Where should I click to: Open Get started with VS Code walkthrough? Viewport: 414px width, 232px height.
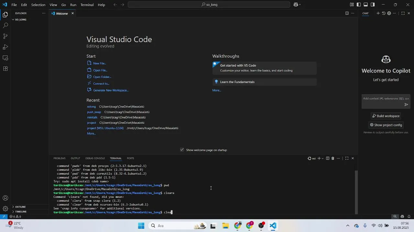265,68
